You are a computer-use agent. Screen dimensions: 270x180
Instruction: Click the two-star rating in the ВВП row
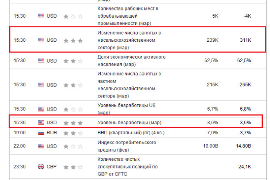coord(73,133)
